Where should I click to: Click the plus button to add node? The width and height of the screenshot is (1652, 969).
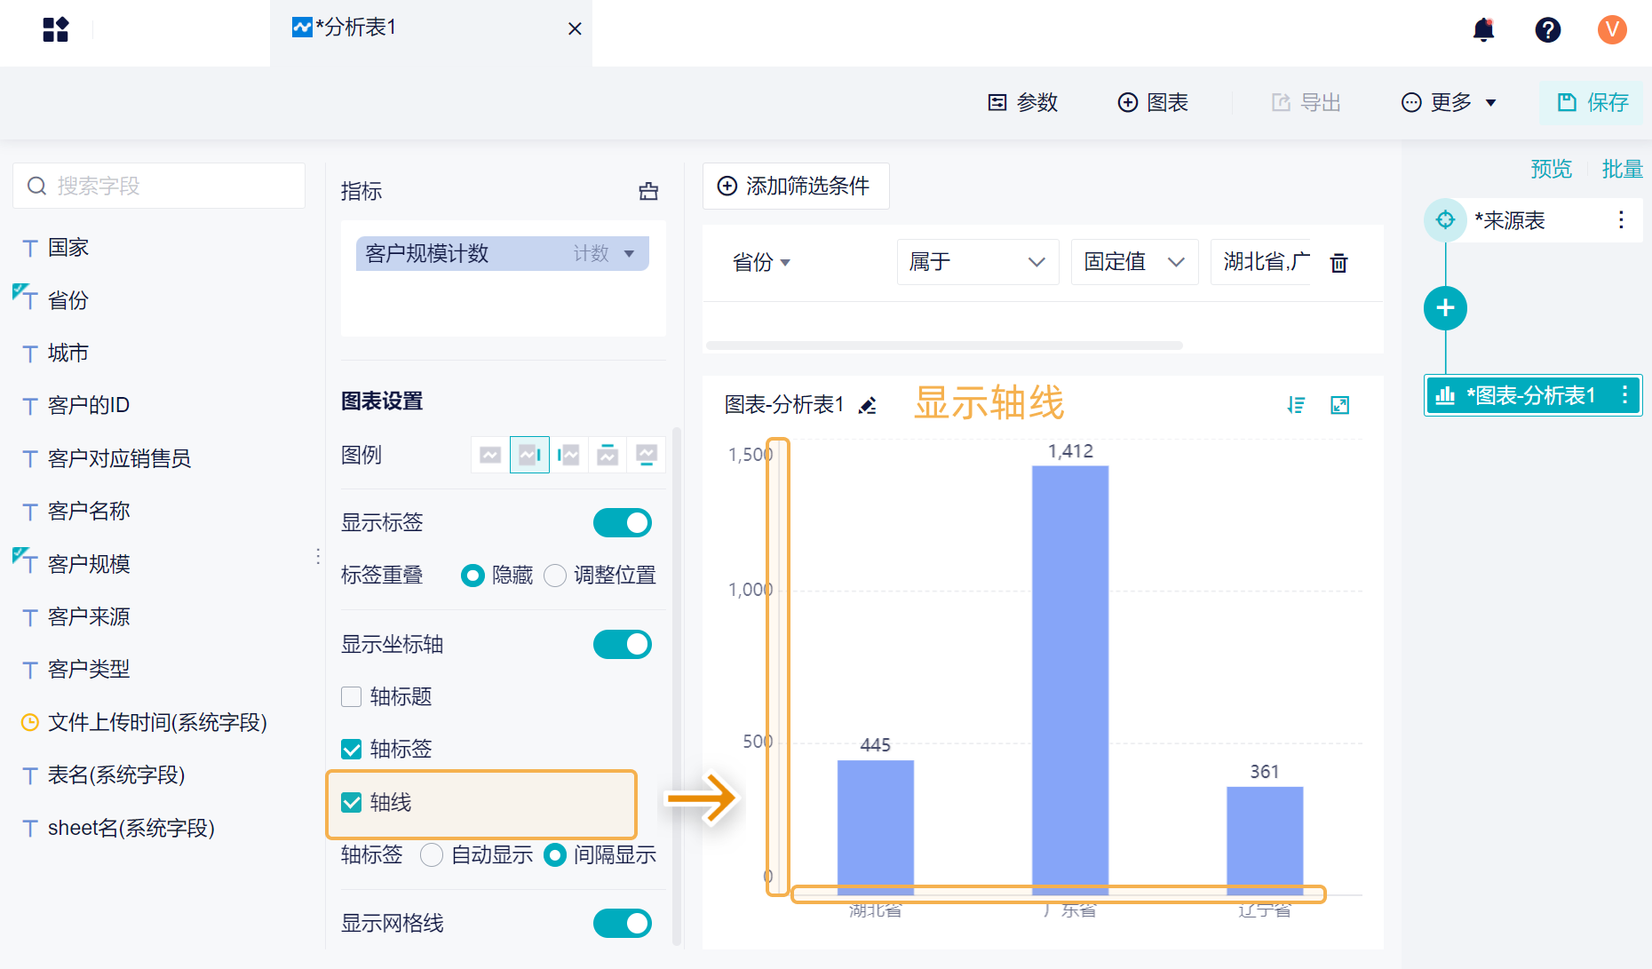1445,308
